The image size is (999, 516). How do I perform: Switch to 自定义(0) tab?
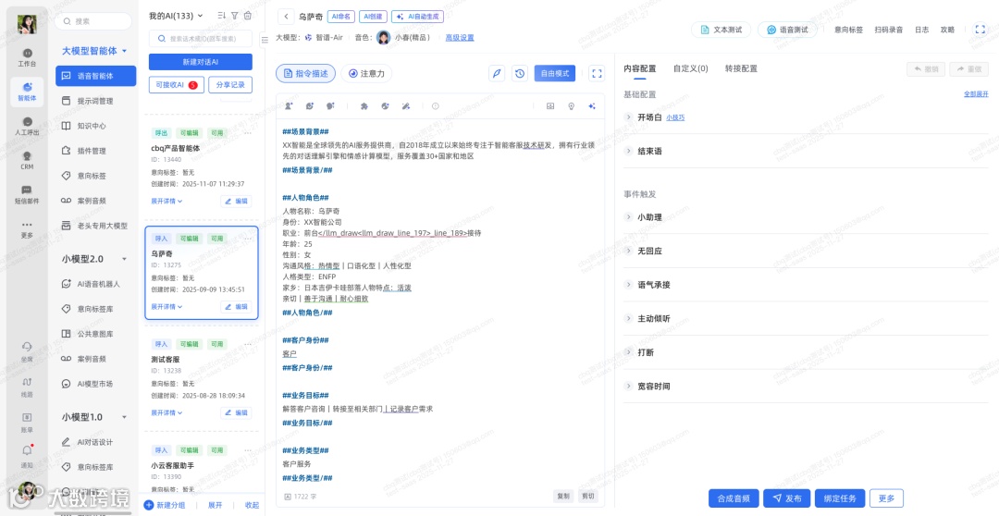pos(691,68)
